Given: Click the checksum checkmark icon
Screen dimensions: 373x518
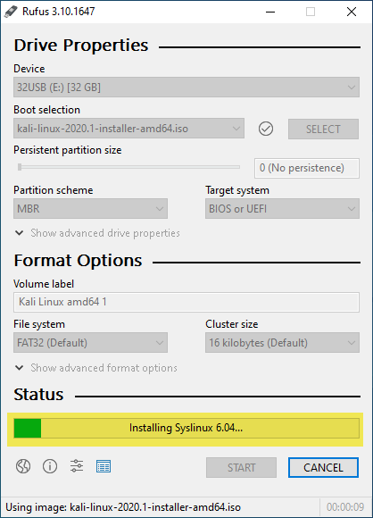Looking at the screenshot, I should (266, 129).
